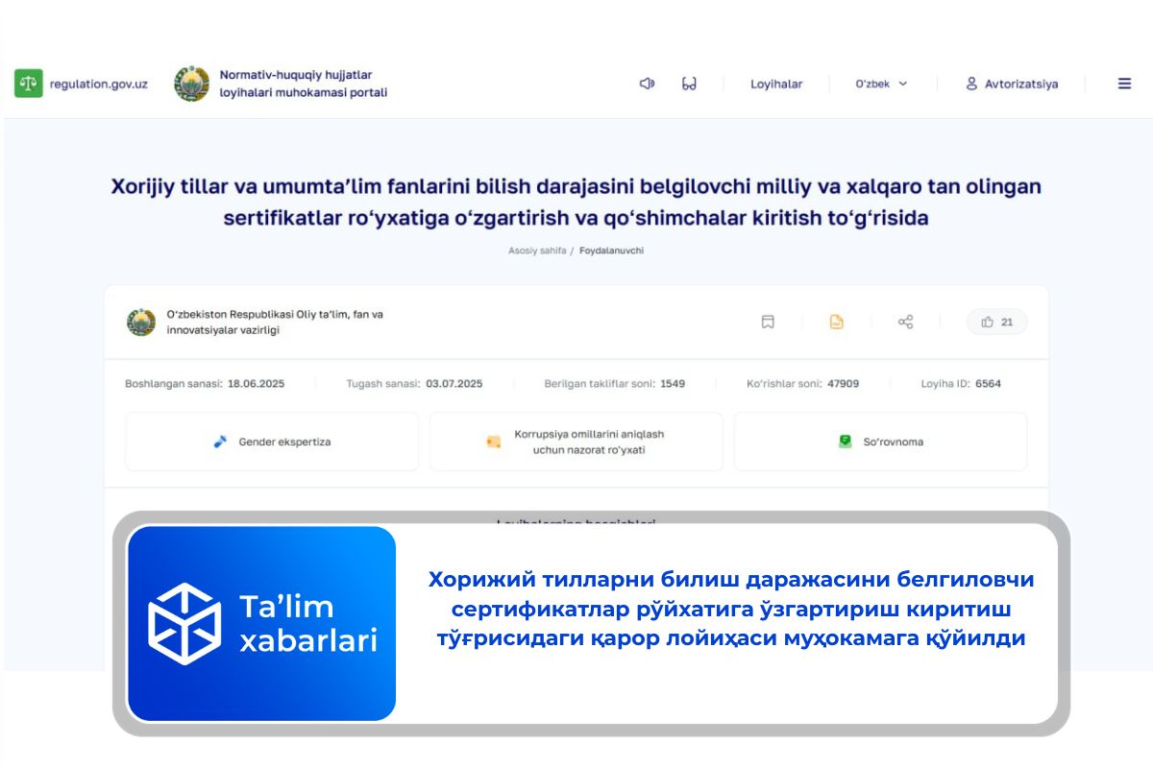Click the Loyiha ID 6564 value
Screen dimensions: 1153x768
[988, 384]
